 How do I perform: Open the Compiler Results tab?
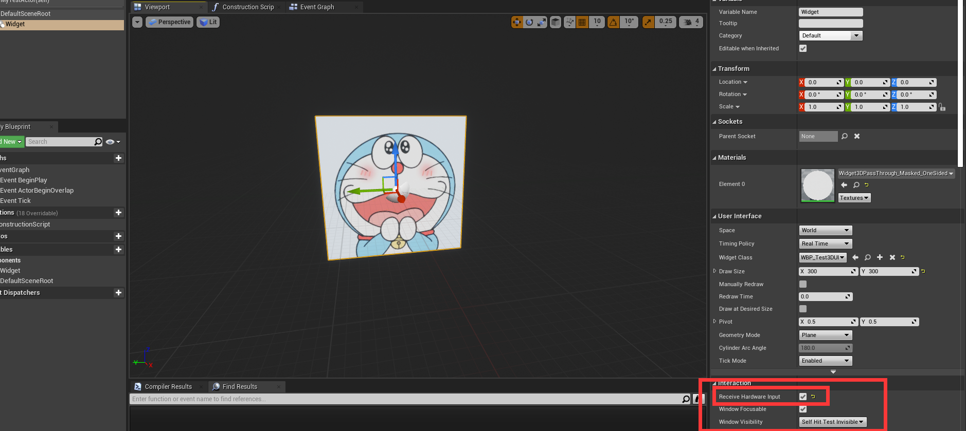(x=168, y=387)
